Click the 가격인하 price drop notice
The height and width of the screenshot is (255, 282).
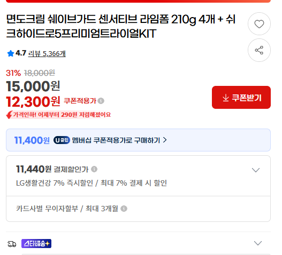58,115
